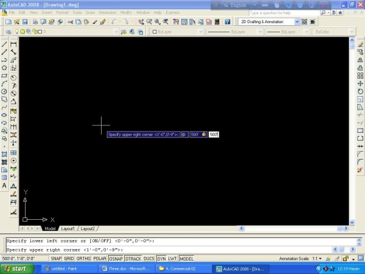Screen dimensions: 365x274
Task: Open the Annotation Scale 1:1 dropdown
Action: point(318,259)
